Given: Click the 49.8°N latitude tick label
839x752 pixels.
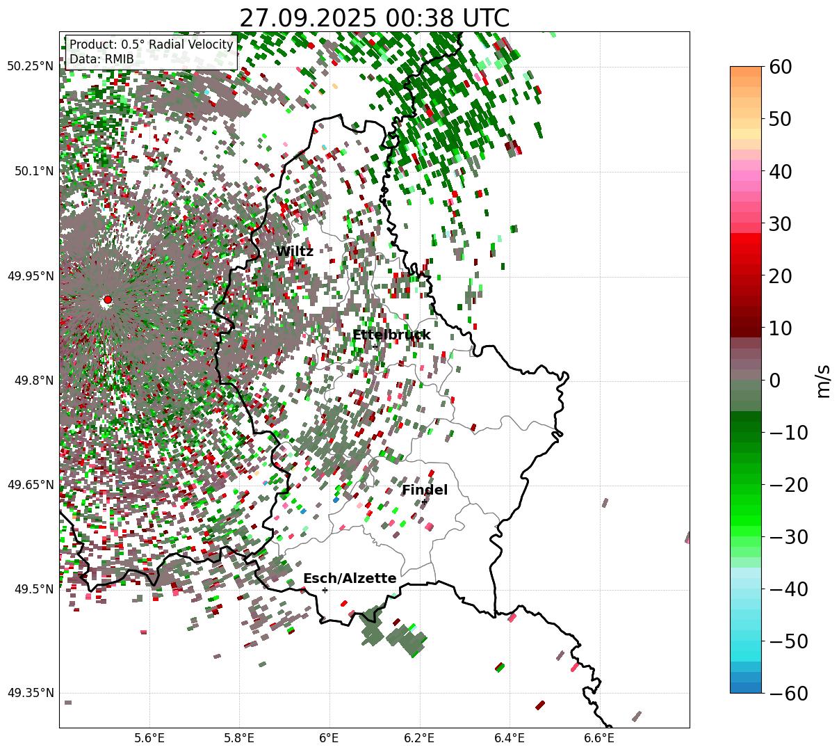Looking at the screenshot, I should [x=33, y=381].
